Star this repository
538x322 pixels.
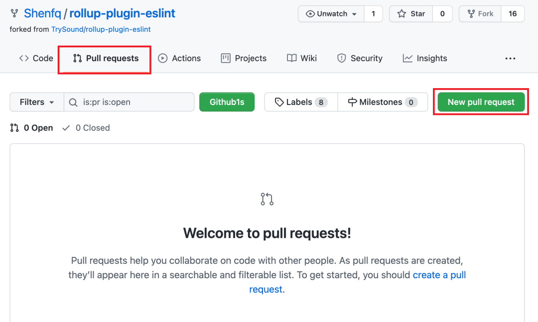(x=411, y=14)
